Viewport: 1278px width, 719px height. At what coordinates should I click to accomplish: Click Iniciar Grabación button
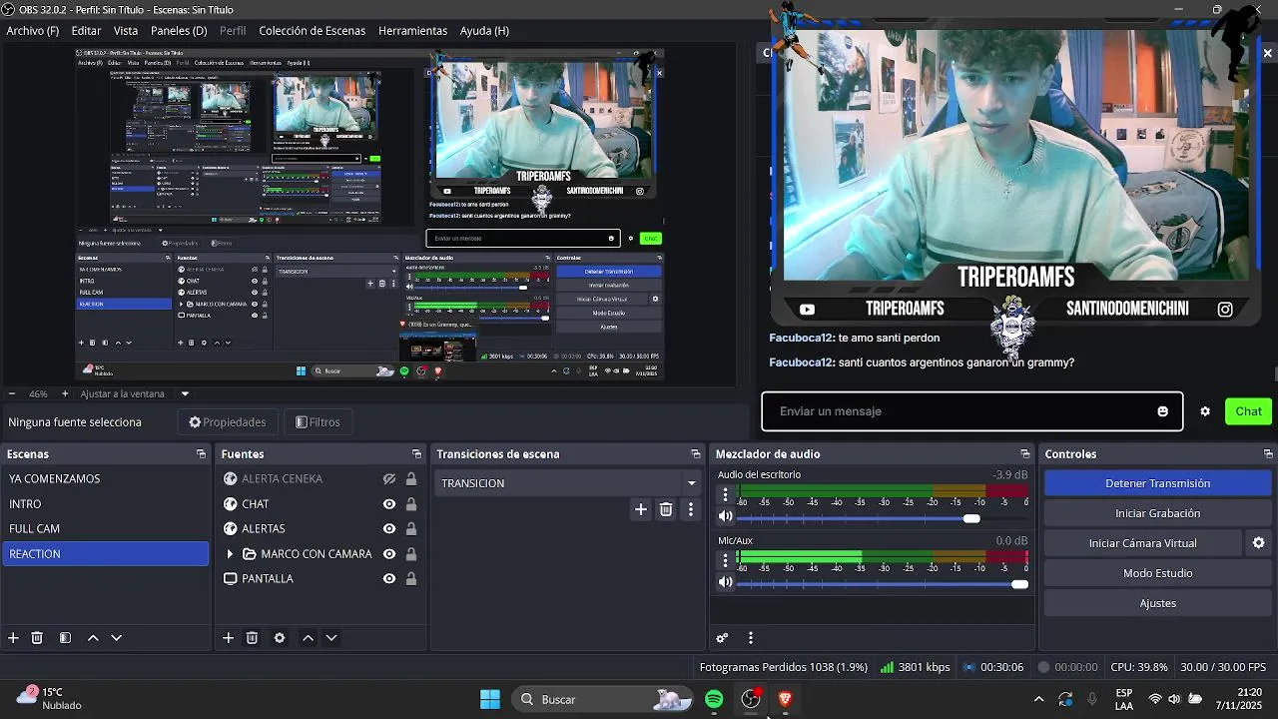[x=1157, y=513]
